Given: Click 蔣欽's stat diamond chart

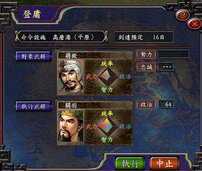Looking at the screenshot, I should coord(108,77).
